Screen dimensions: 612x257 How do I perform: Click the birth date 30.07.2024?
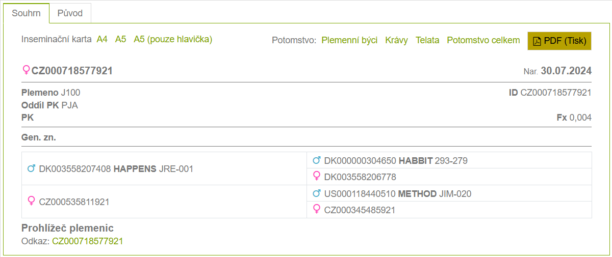pos(566,71)
